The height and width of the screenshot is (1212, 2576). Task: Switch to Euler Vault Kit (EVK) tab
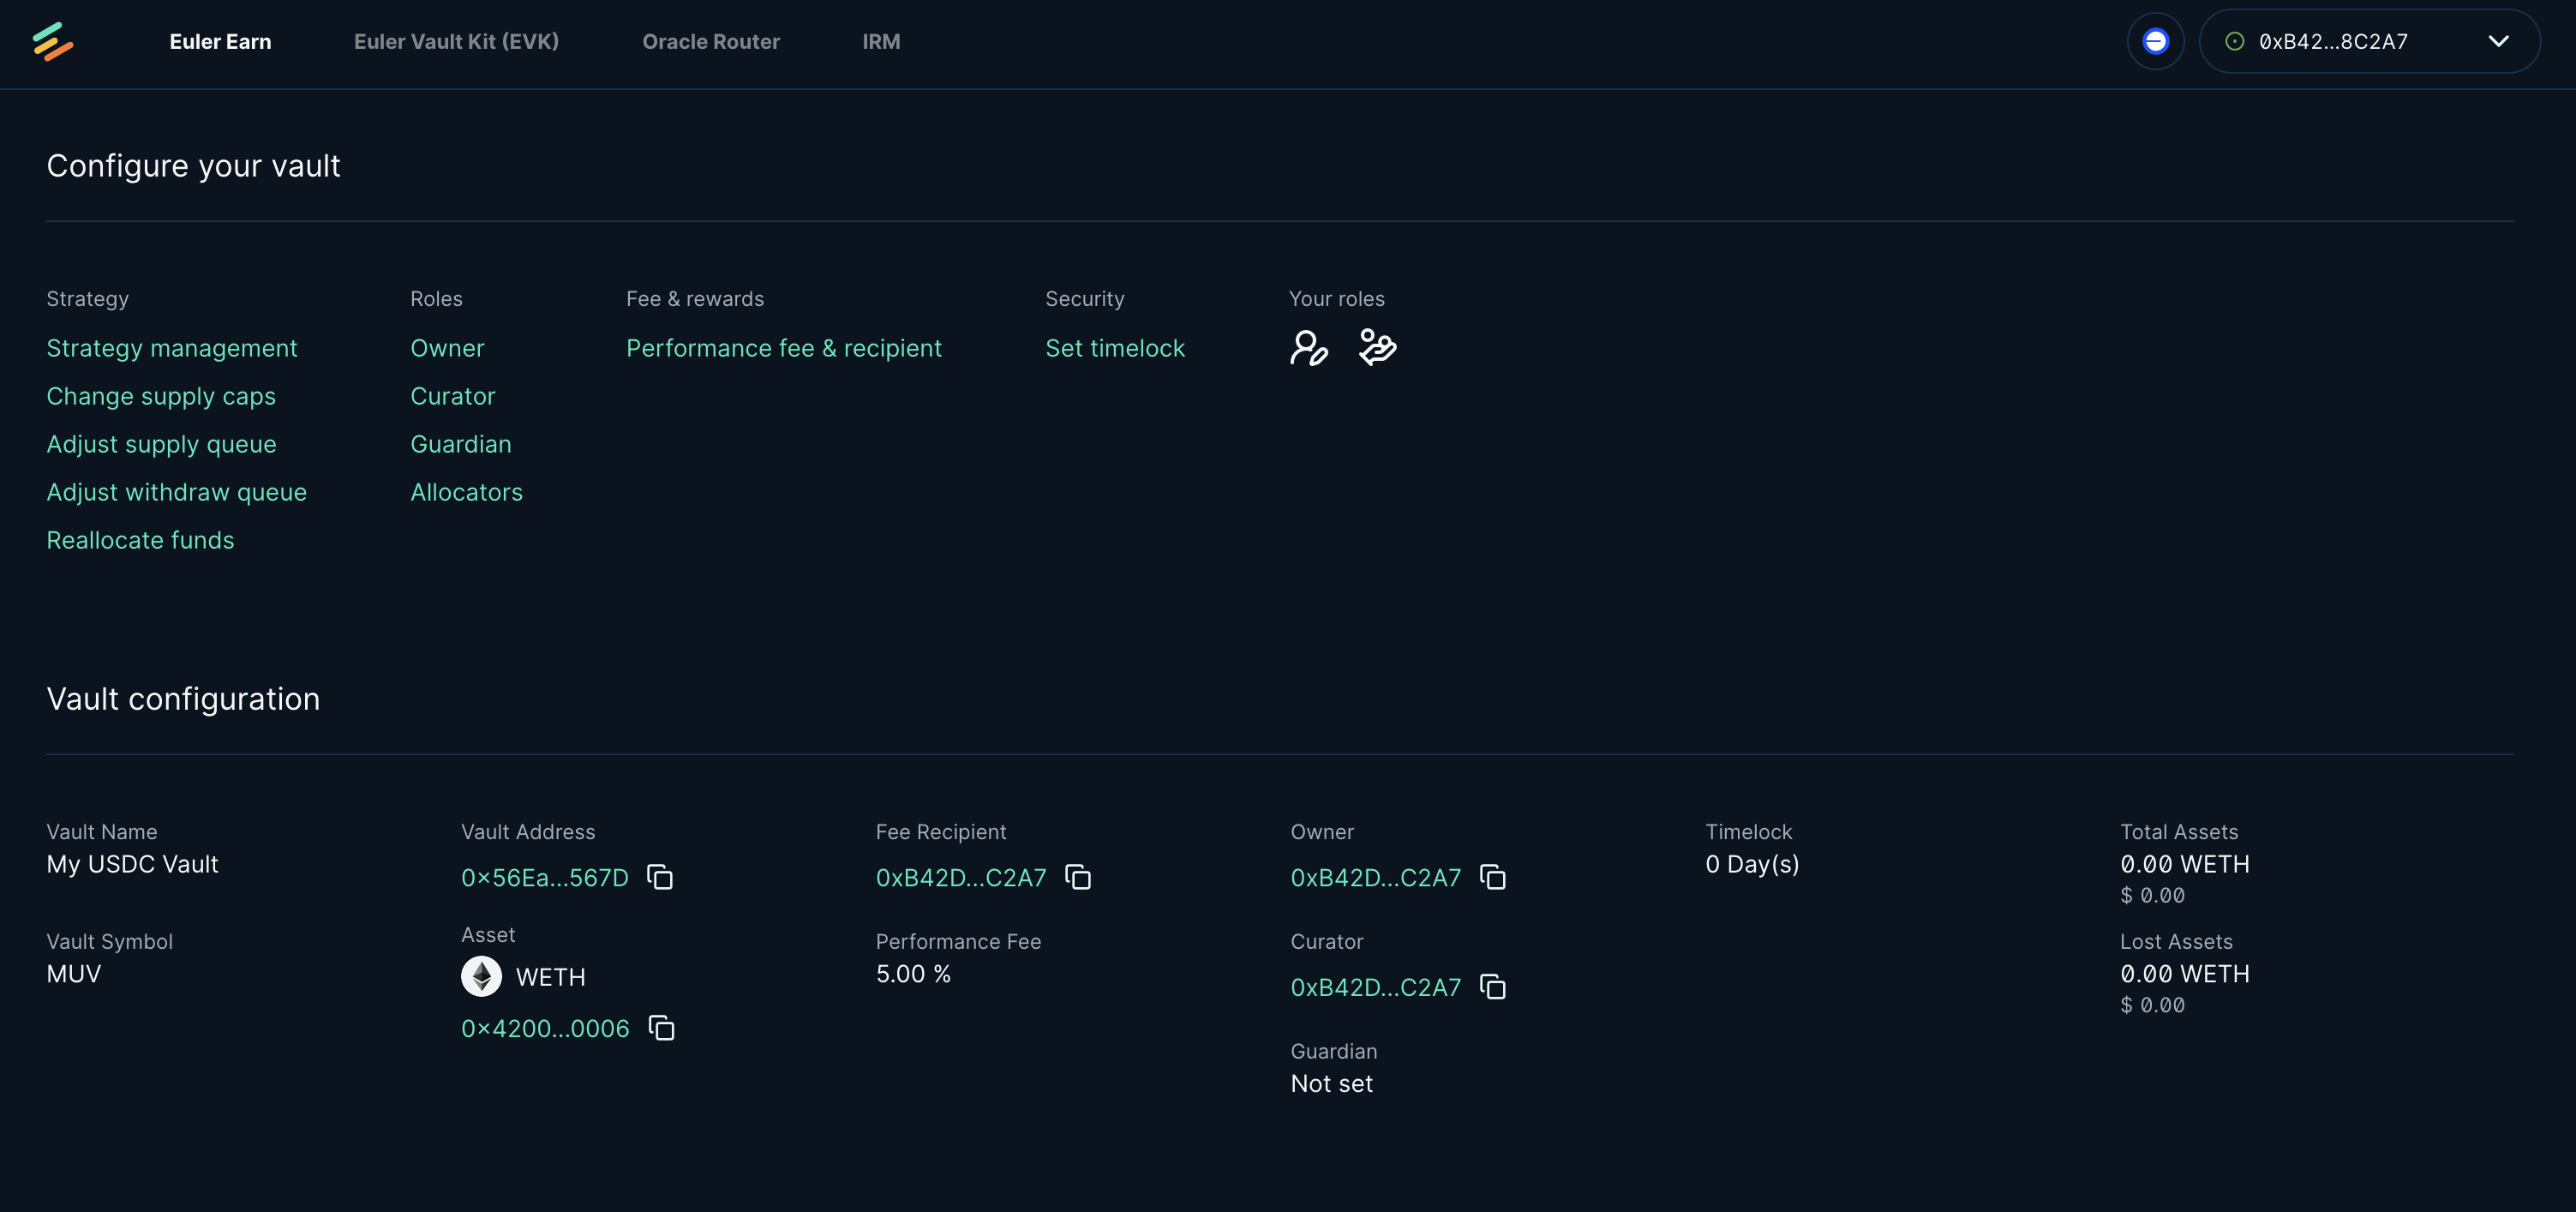456,41
